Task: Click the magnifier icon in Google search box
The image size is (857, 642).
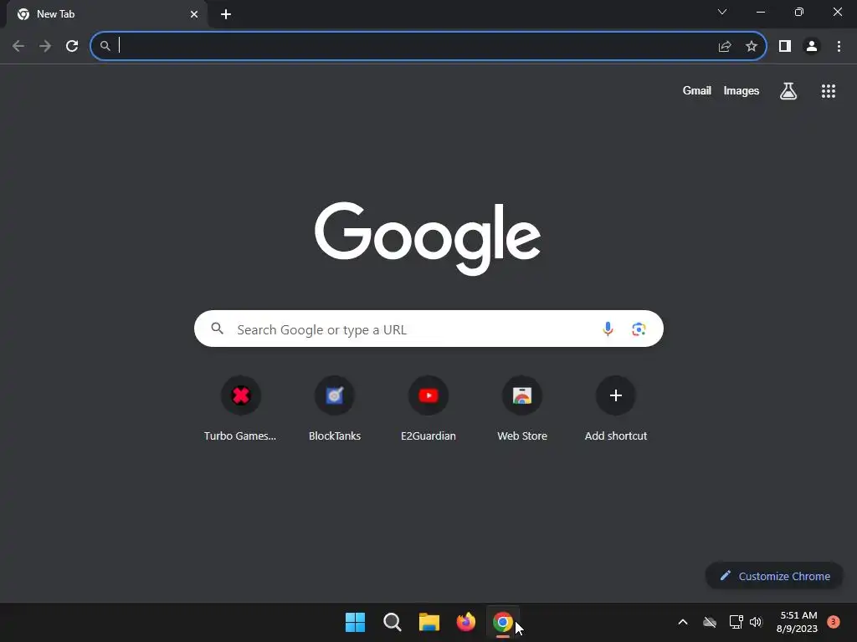Action: point(217,329)
